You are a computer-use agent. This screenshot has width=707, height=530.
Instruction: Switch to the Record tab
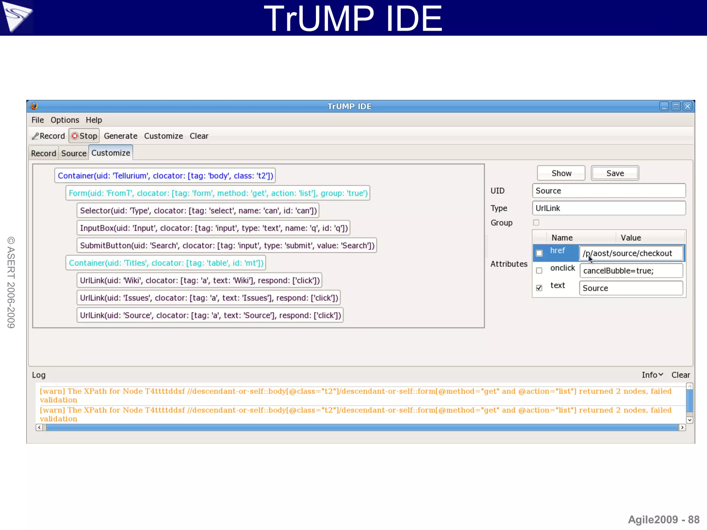click(x=43, y=153)
